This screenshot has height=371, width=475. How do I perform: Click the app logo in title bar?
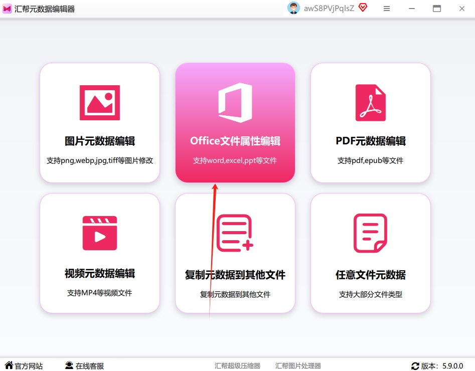(7, 9)
